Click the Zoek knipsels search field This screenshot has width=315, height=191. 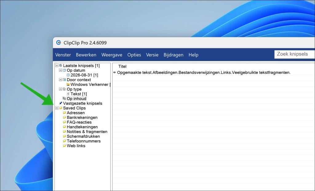(294, 54)
